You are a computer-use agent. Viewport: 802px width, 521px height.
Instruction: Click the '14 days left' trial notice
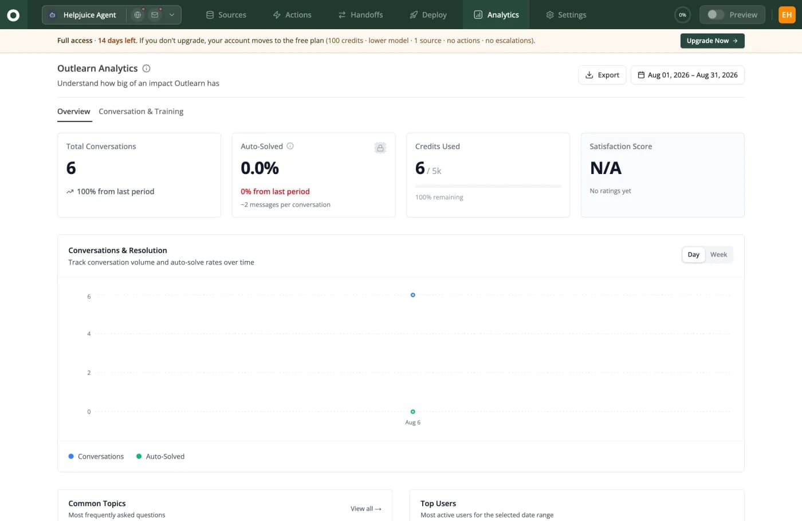point(117,41)
